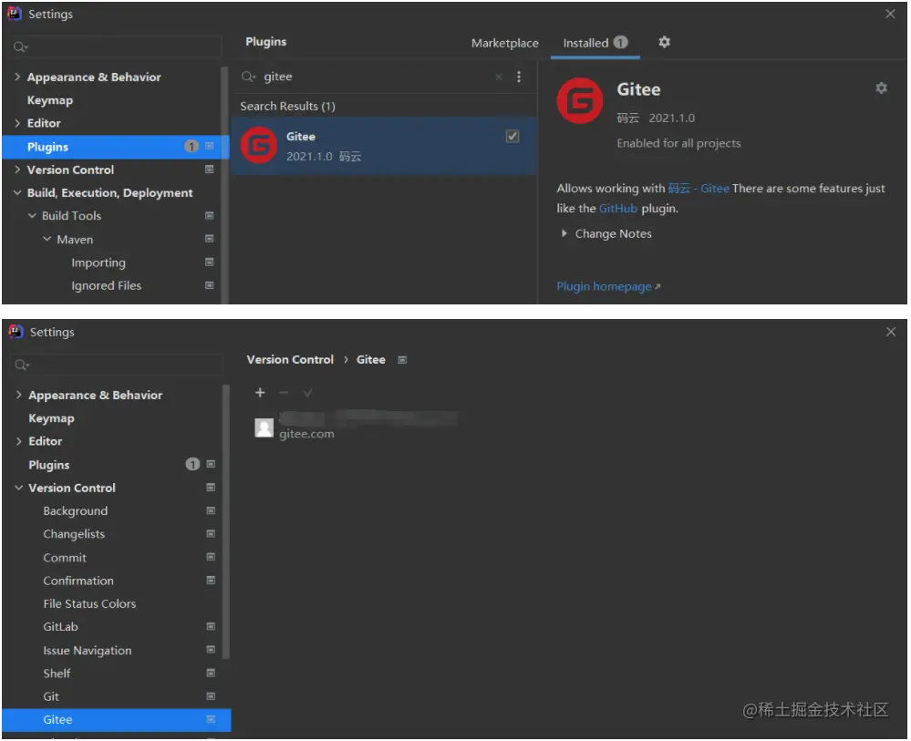Click the large Gitee logo in the details pane
The image size is (911, 741).
(580, 100)
